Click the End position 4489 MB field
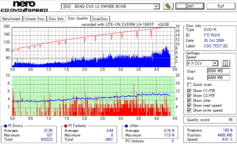The height and width of the screenshot is (144, 237). (219, 78)
